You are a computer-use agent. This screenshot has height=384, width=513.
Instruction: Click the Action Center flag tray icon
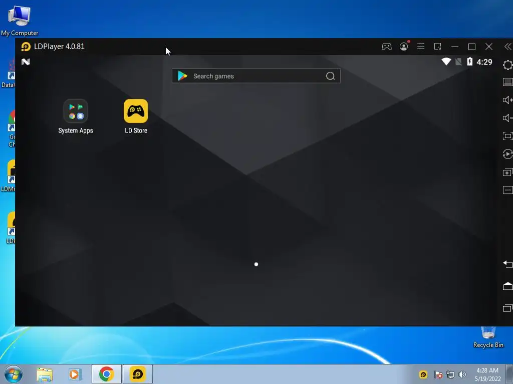438,374
